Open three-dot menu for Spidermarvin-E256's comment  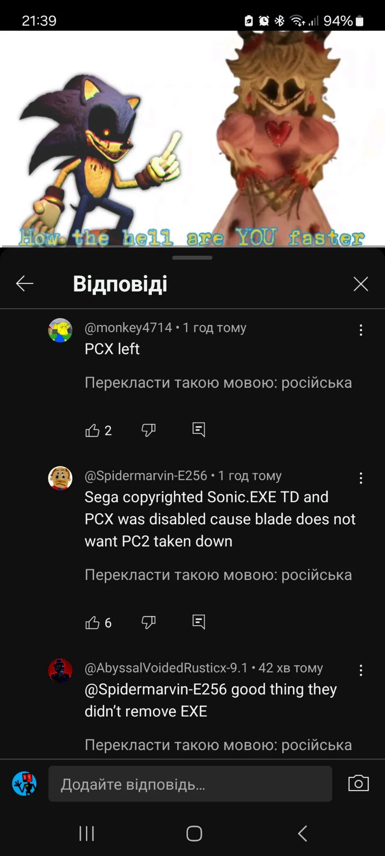[x=361, y=478]
